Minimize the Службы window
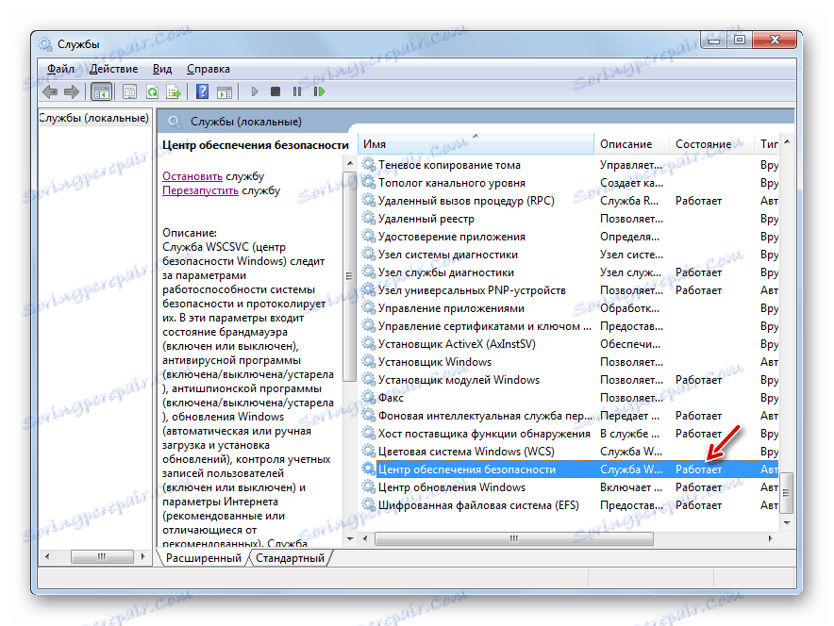This screenshot has height=626, width=834. 715,40
